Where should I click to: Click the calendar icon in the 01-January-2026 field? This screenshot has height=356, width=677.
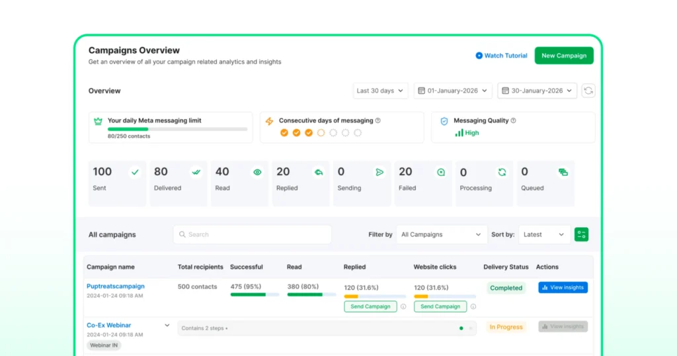[421, 91]
